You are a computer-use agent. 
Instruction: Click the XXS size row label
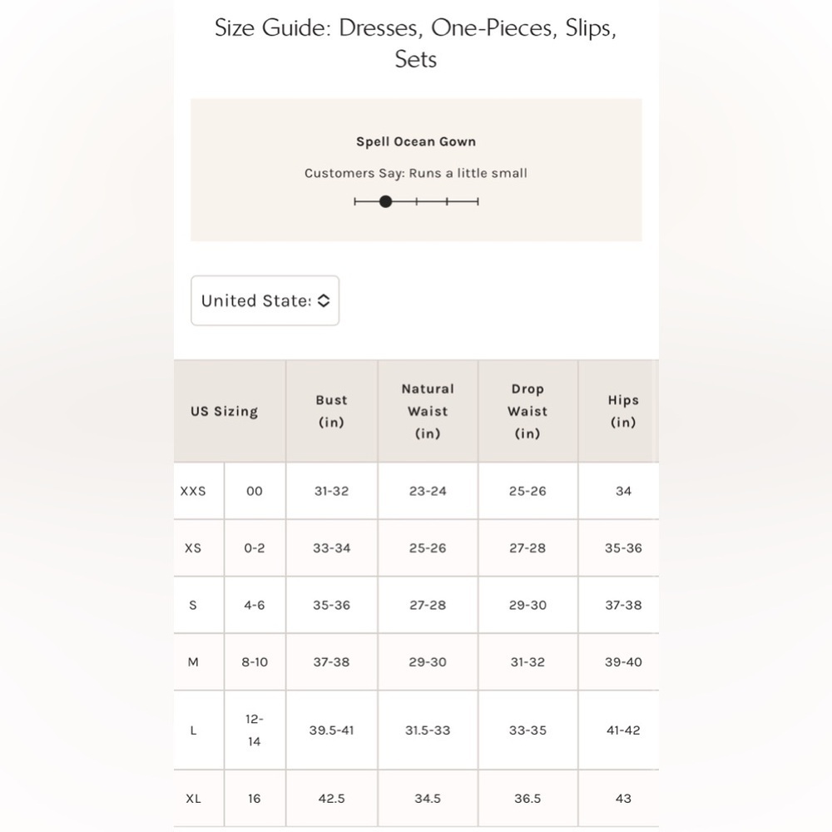point(193,492)
